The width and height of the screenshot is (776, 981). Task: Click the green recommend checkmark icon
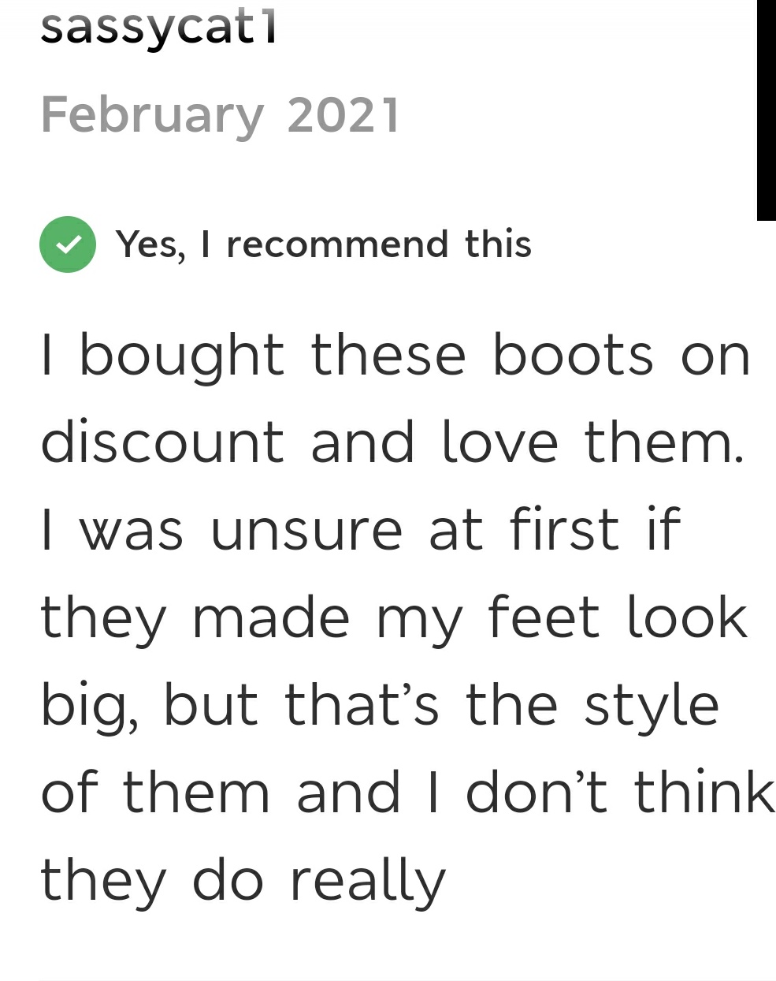(x=68, y=244)
